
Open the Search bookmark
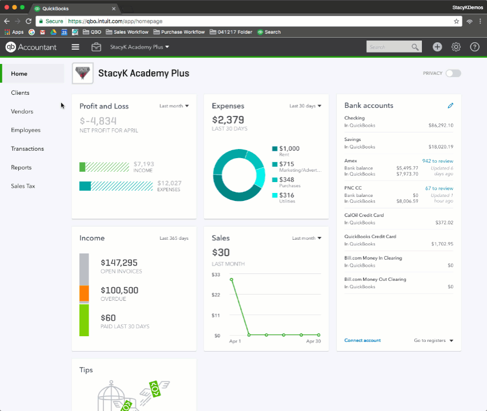269,32
